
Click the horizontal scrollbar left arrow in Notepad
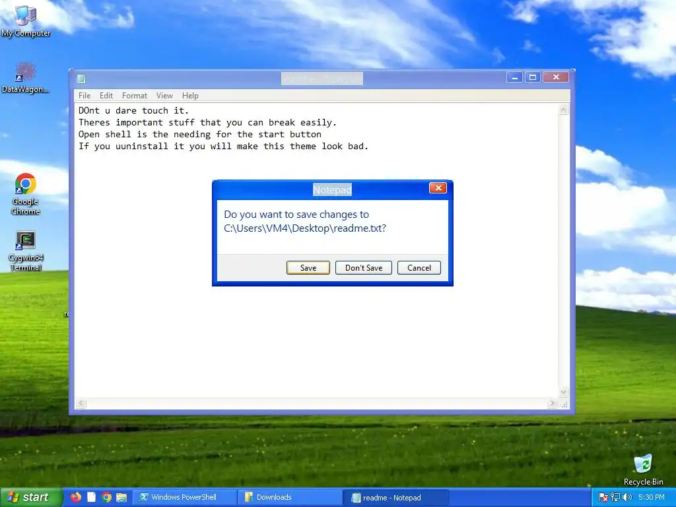click(81, 403)
